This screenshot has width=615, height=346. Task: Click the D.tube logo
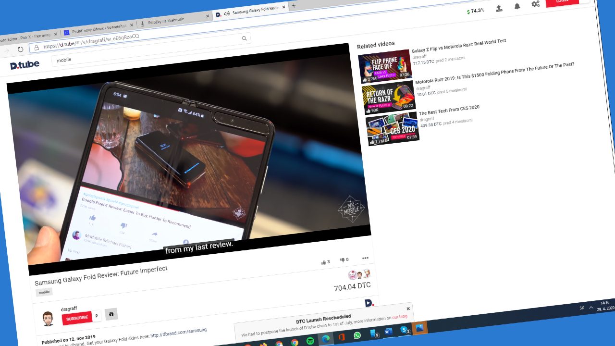(x=25, y=64)
